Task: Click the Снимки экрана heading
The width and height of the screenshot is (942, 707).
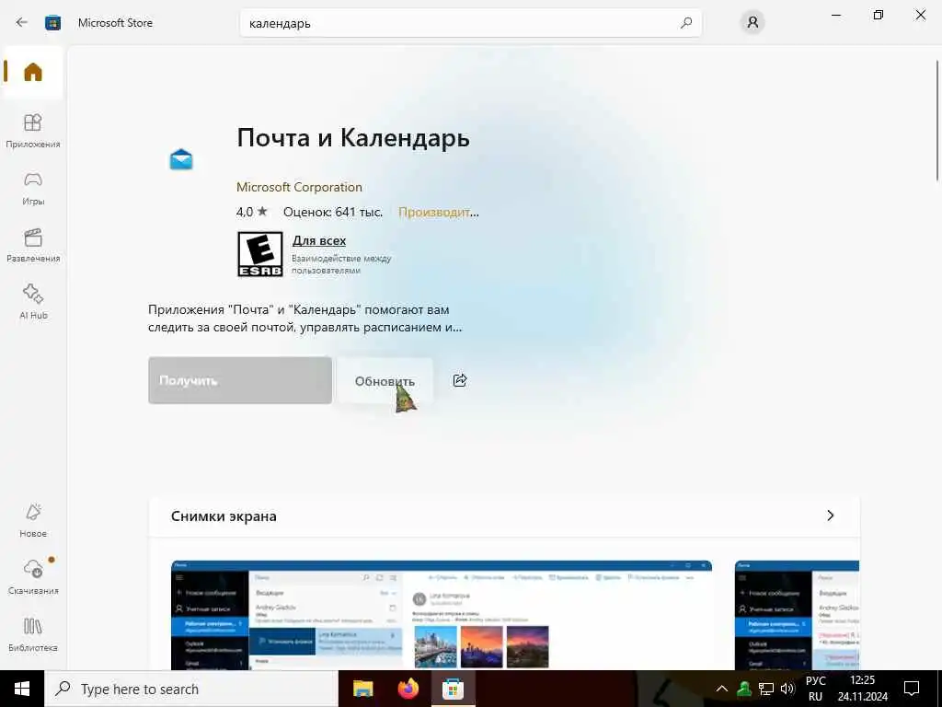Action: pyautogui.click(x=224, y=516)
